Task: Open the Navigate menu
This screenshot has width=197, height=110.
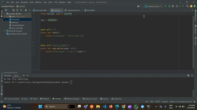Action: coord(24,2)
